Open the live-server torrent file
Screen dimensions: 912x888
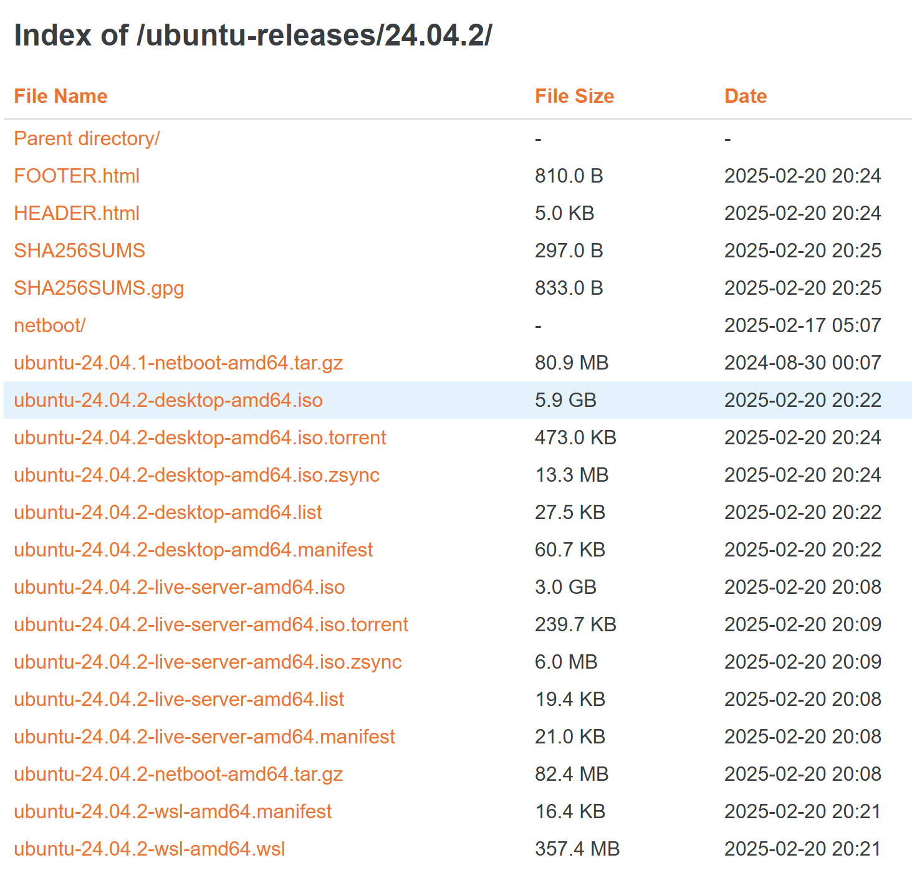tap(210, 624)
